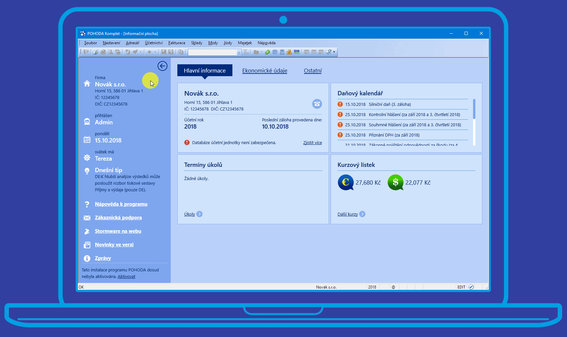The image size is (567, 337).
Task: Click the IBAN toolbar icon
Action: 297,52
